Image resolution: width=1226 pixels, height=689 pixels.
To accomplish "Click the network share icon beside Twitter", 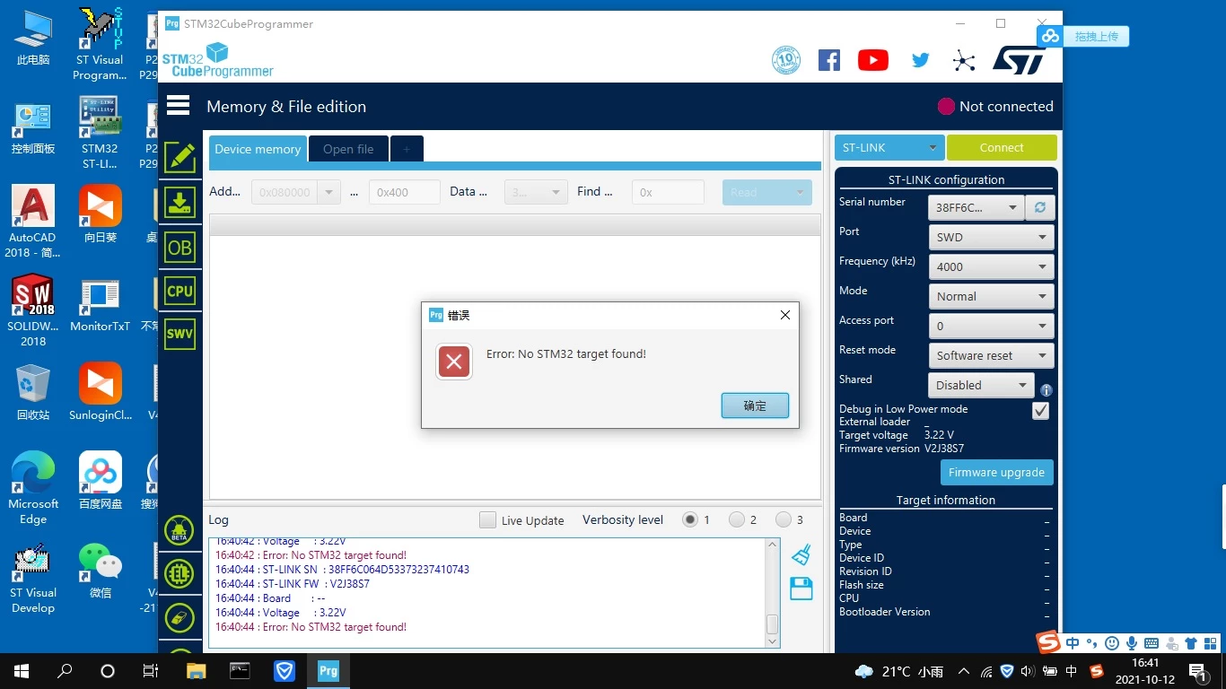I will click(x=964, y=61).
